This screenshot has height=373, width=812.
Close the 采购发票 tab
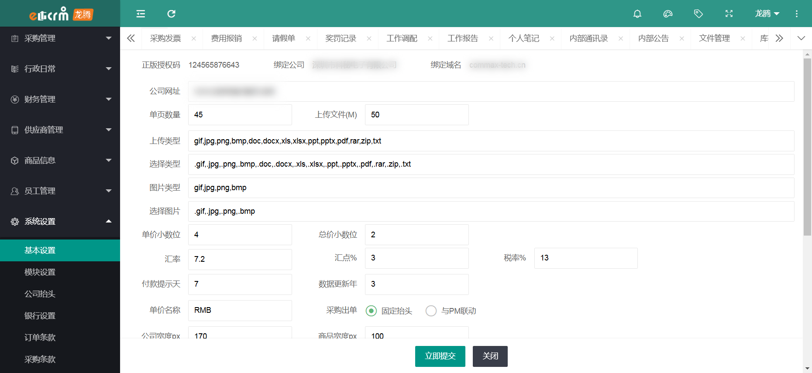click(194, 39)
